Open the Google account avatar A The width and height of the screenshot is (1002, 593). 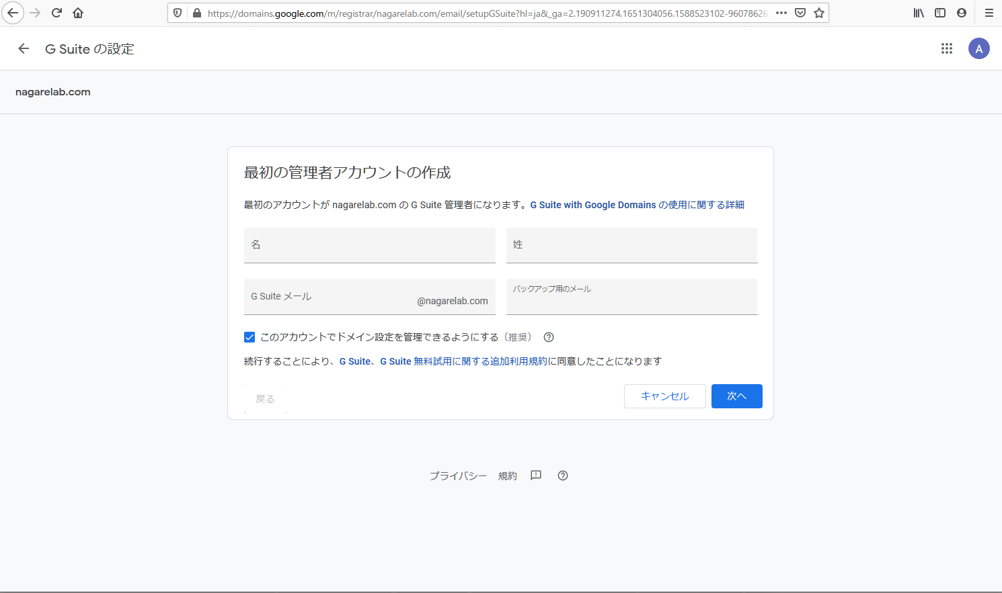(x=979, y=48)
